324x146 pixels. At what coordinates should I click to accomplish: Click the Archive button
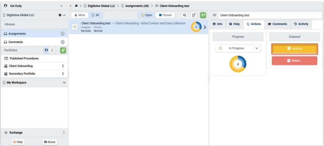click(x=294, y=48)
